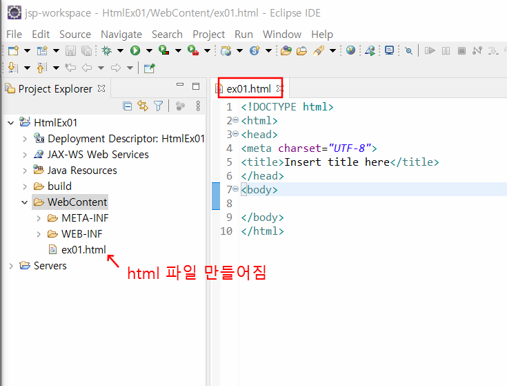507x386 pixels.
Task: Click the Debug bug icon
Action: [x=106, y=50]
